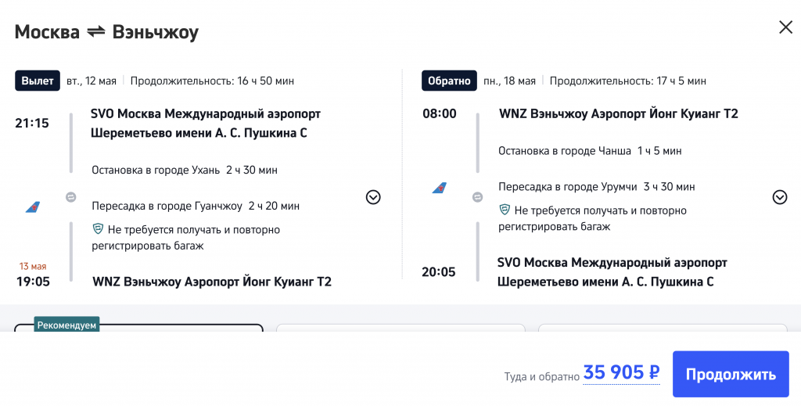Close the Москва–Вэньчжоу flight details panel
Viewport: 801px width, 406px height.
[x=785, y=27]
